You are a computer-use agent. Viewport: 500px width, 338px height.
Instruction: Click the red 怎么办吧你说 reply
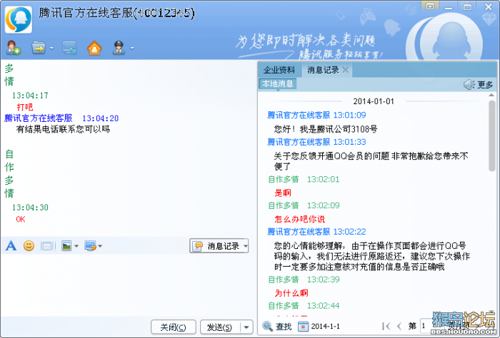point(300,219)
